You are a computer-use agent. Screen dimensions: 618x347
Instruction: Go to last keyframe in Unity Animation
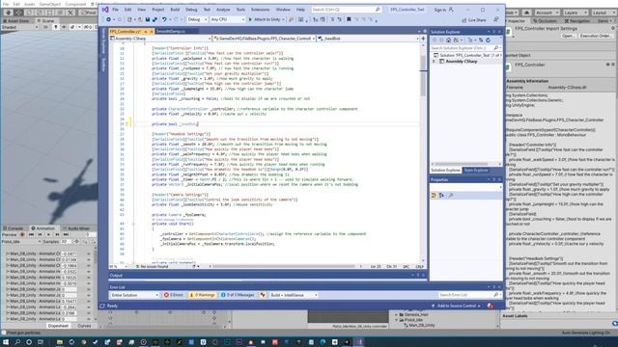(x=66, y=234)
